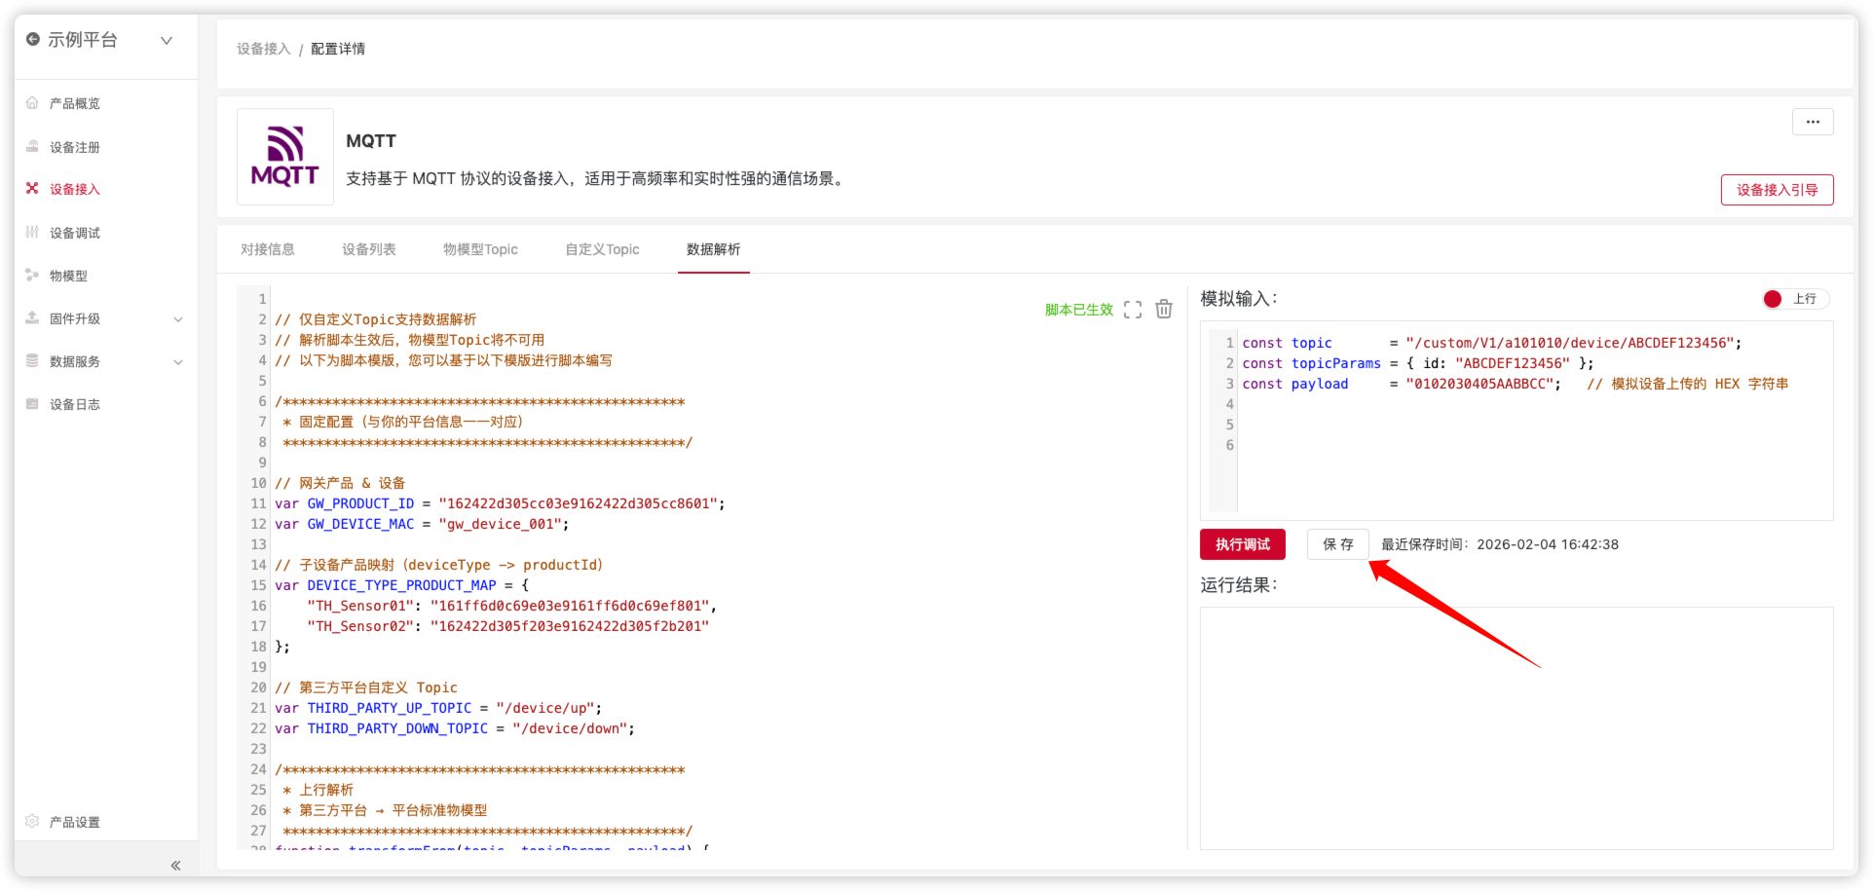Image resolution: width=1873 pixels, height=891 pixels.
Task: Click the 设备接入引导 button
Action: coord(1777,190)
